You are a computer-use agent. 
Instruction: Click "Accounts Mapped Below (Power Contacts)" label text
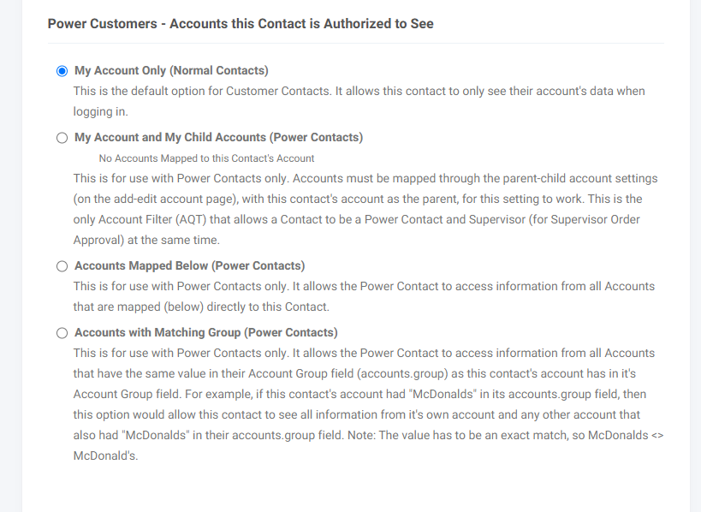(x=189, y=265)
